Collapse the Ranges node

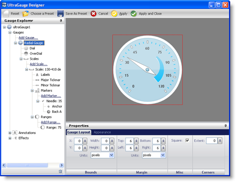tap(32, 117)
